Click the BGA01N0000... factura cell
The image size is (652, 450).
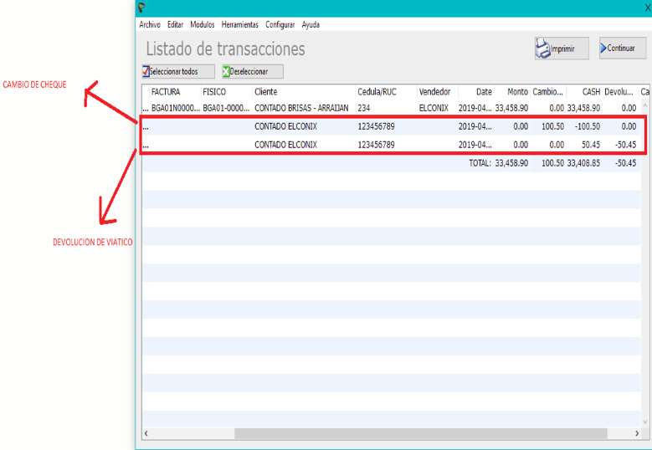coord(176,108)
